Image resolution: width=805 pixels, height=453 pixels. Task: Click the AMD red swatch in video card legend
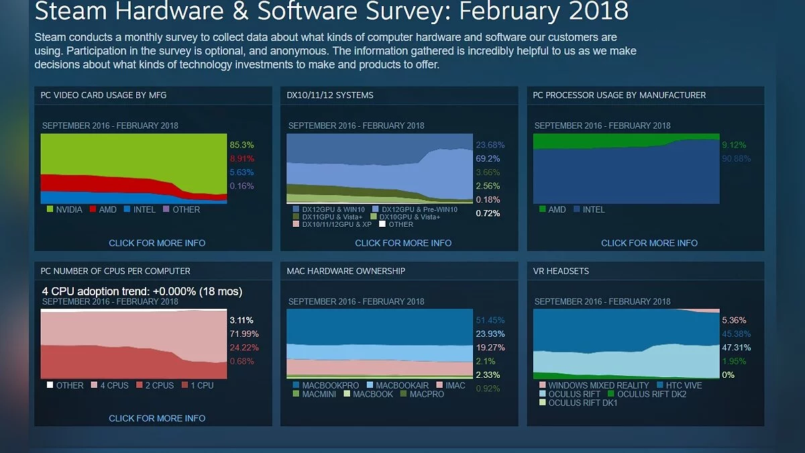[92, 209]
